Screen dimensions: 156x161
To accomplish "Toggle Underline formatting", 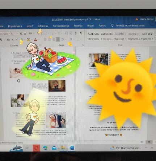I will pyautogui.click(x=1, y=40).
